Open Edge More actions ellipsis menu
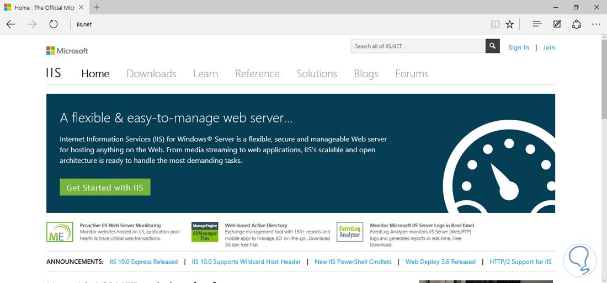 click(x=596, y=24)
